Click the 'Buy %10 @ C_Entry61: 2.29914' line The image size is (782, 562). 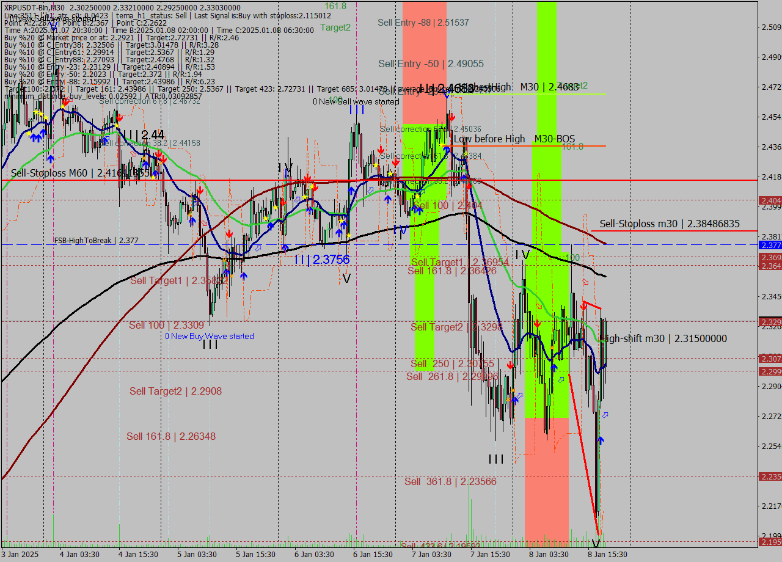pyautogui.click(x=109, y=52)
